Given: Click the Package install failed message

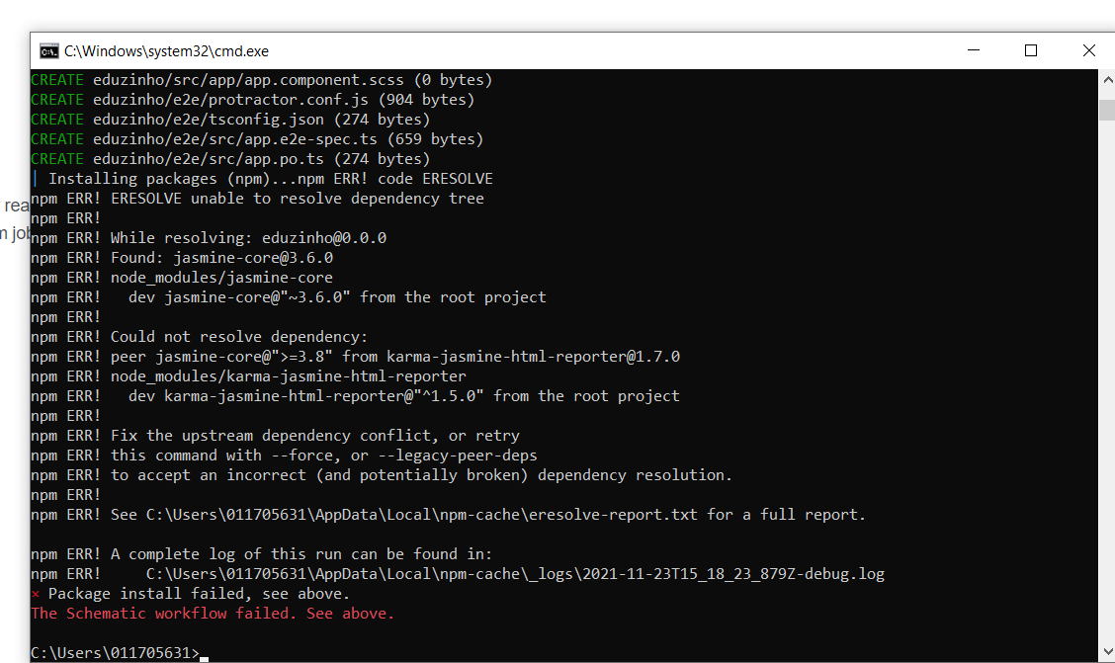Looking at the screenshot, I should [199, 594].
